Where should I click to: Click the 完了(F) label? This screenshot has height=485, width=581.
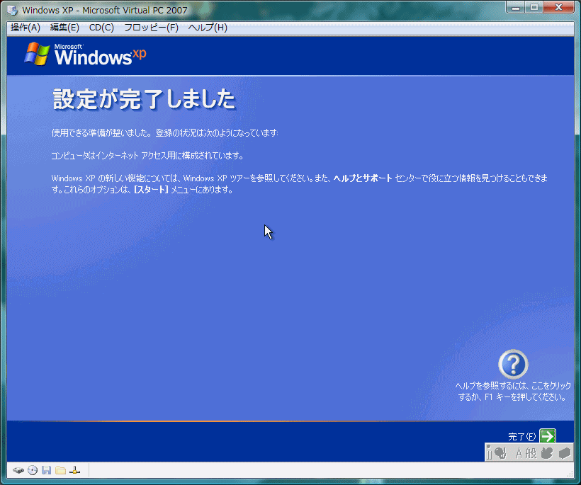click(x=521, y=437)
